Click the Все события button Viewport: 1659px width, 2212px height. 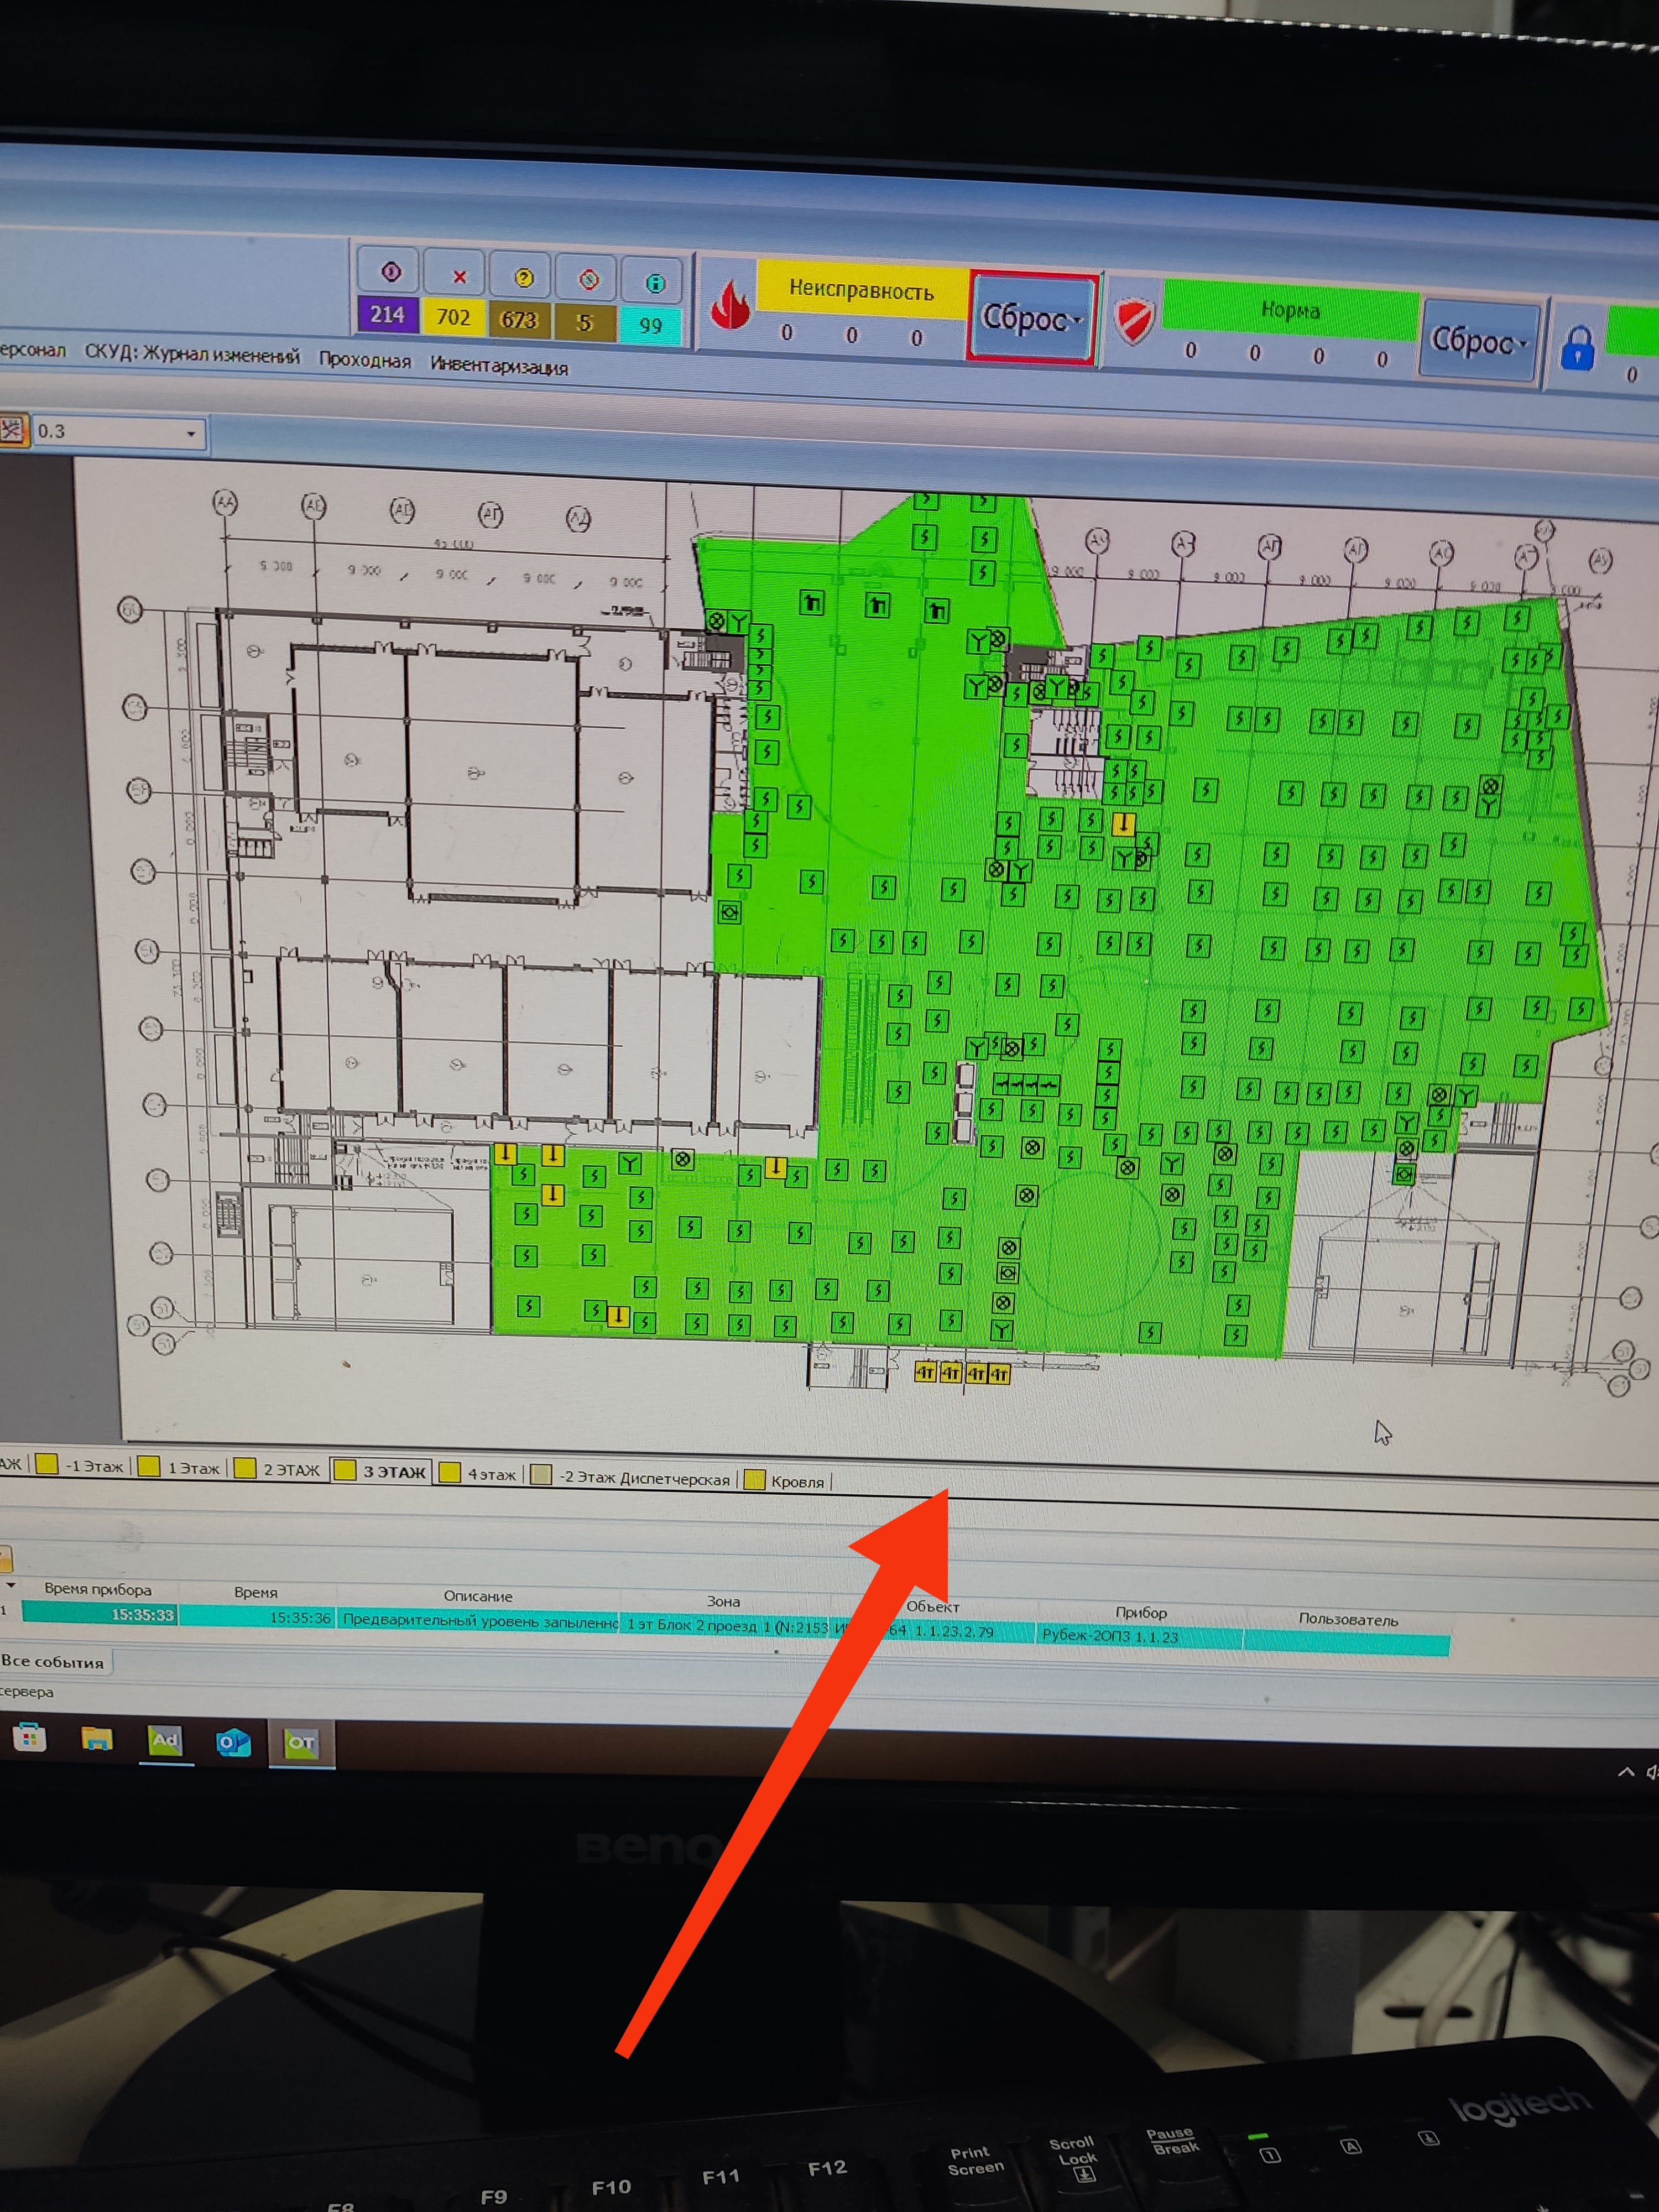[x=53, y=1662]
